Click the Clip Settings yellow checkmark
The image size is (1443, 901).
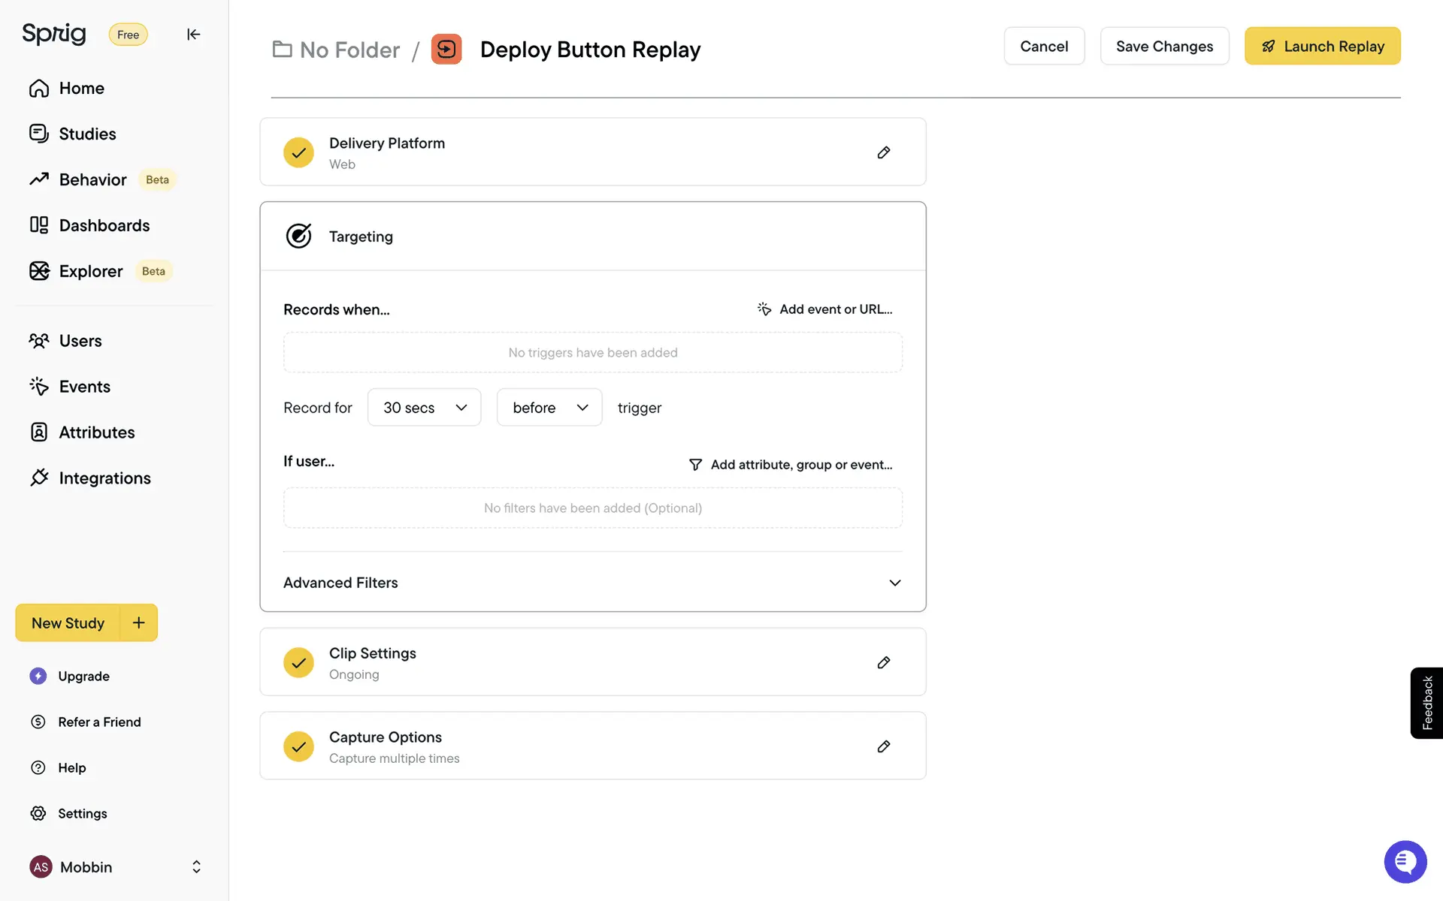(298, 662)
